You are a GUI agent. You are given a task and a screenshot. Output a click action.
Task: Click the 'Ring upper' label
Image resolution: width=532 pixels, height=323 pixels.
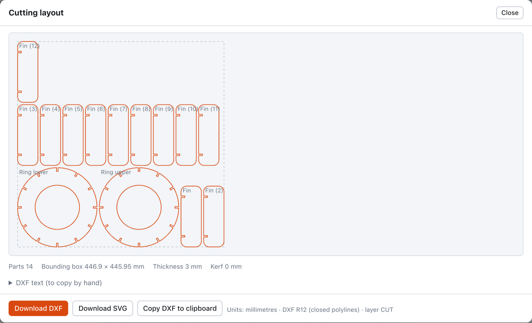(116, 172)
